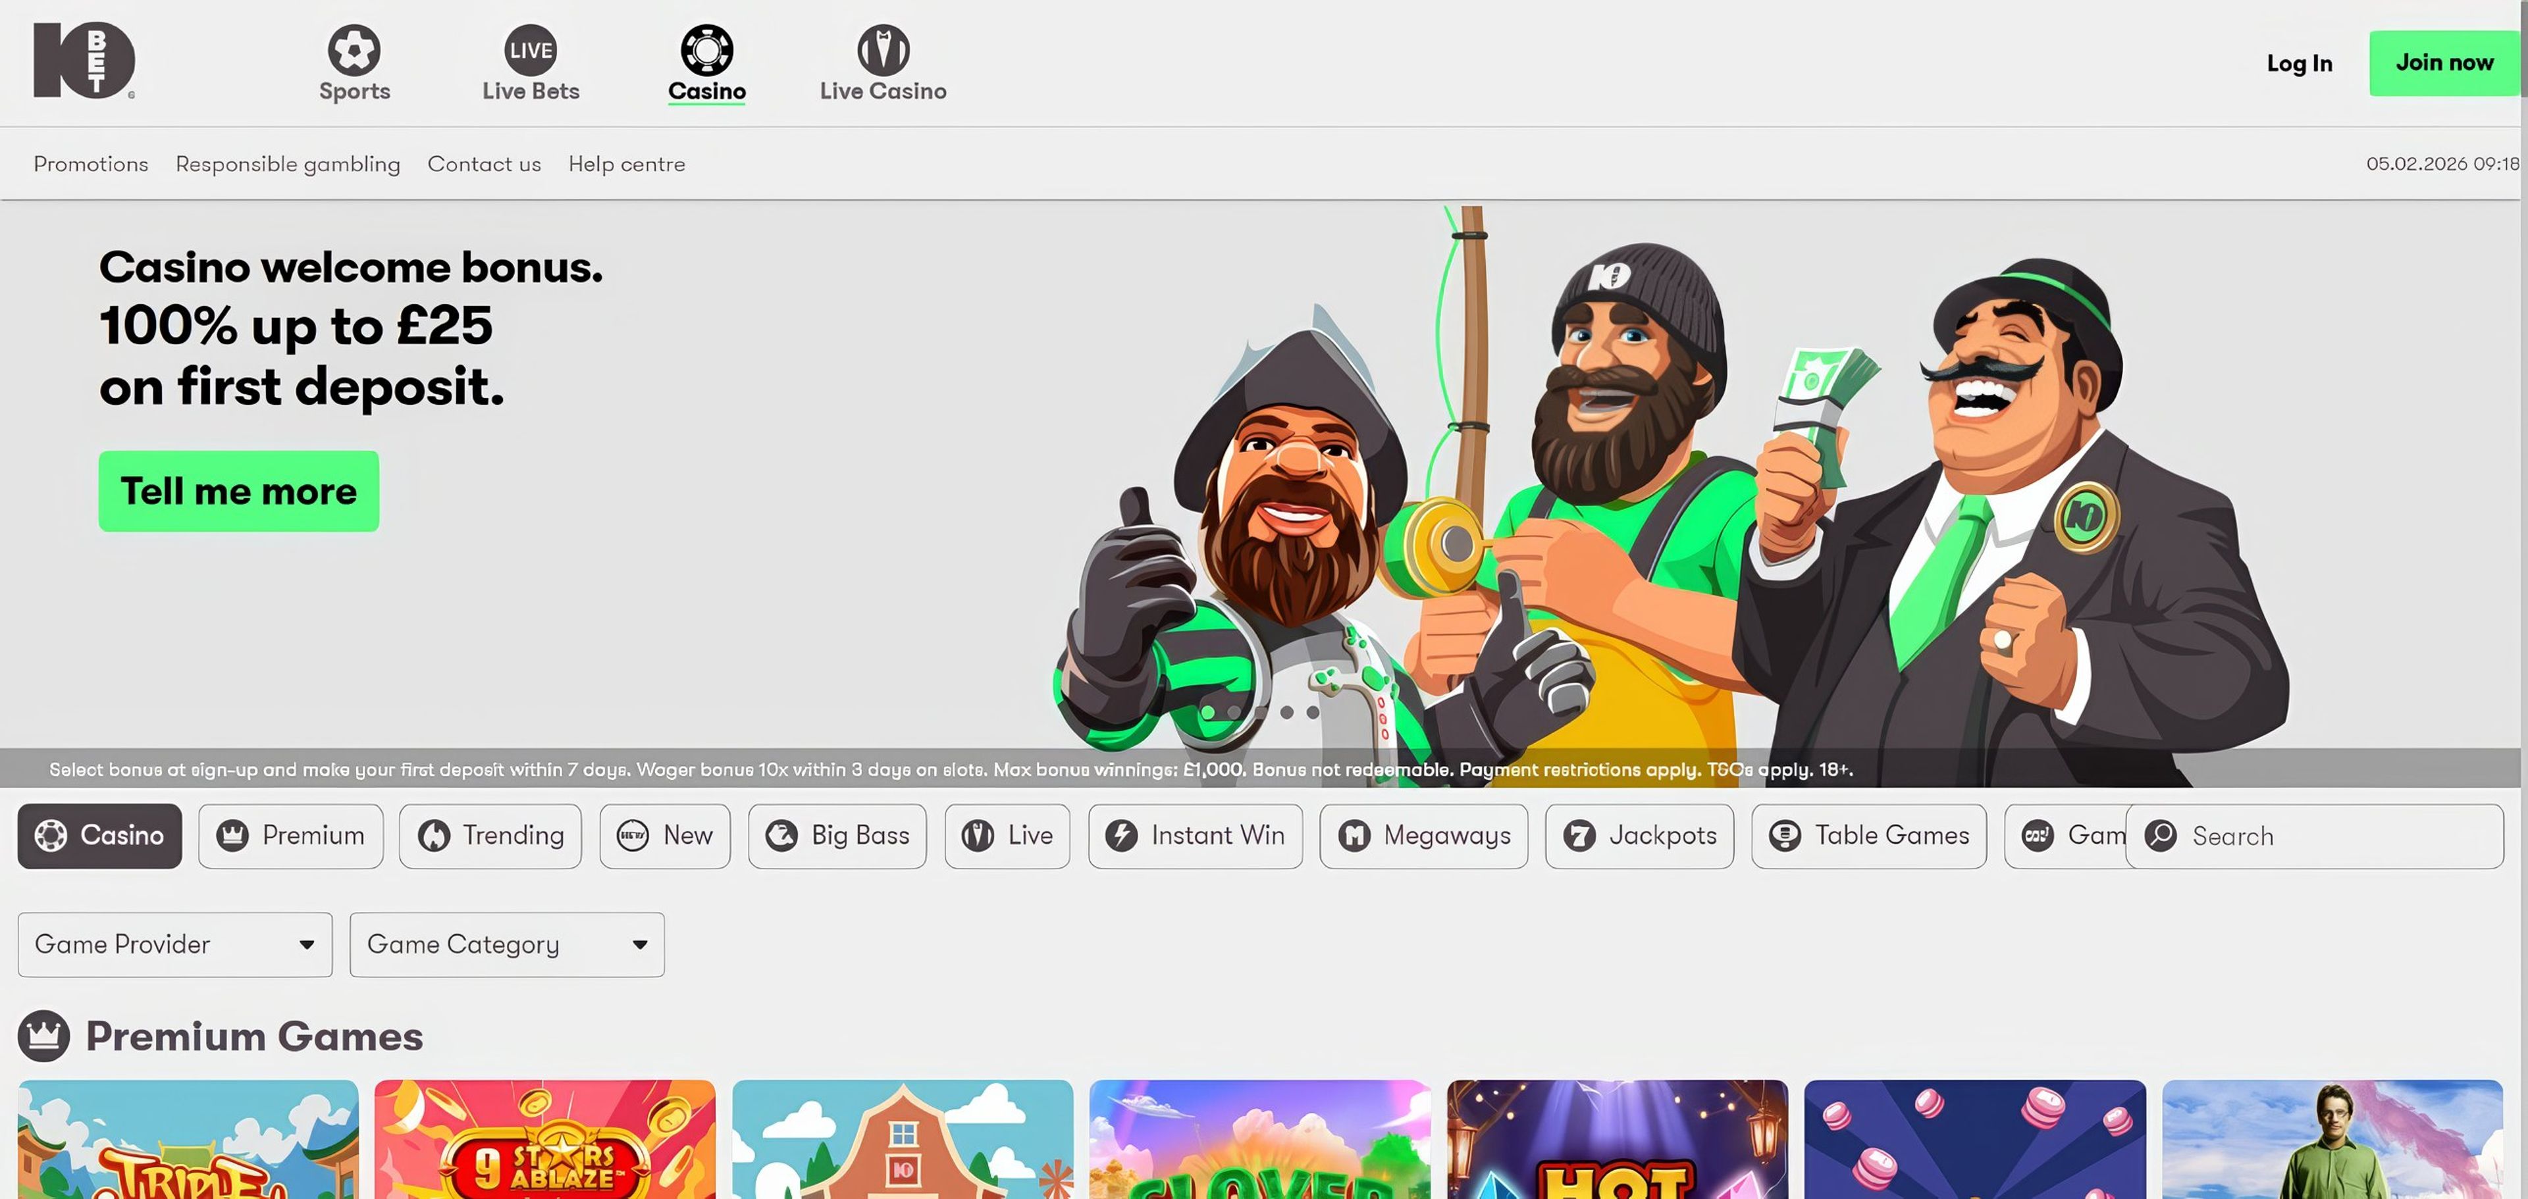The image size is (2528, 1199).
Task: Open the Hot game thumbnail
Action: coord(1618,1139)
